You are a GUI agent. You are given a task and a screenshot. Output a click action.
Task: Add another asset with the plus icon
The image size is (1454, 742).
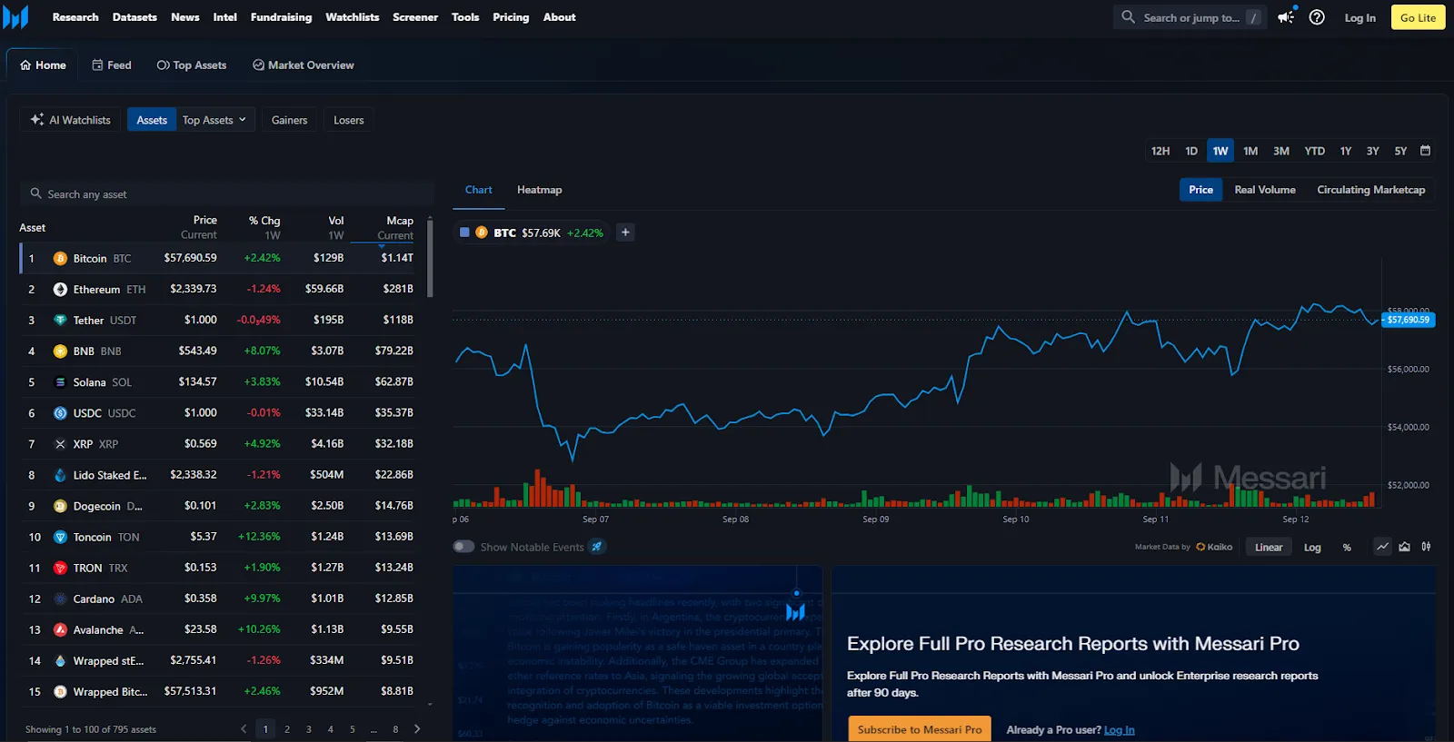click(625, 232)
